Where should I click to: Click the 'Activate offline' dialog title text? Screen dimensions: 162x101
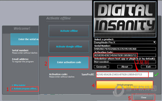[59, 18]
